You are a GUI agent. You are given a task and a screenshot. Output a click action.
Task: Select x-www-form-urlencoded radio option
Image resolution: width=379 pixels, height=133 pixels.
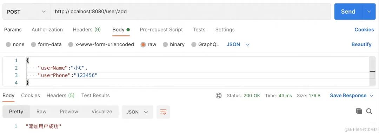[71, 44]
